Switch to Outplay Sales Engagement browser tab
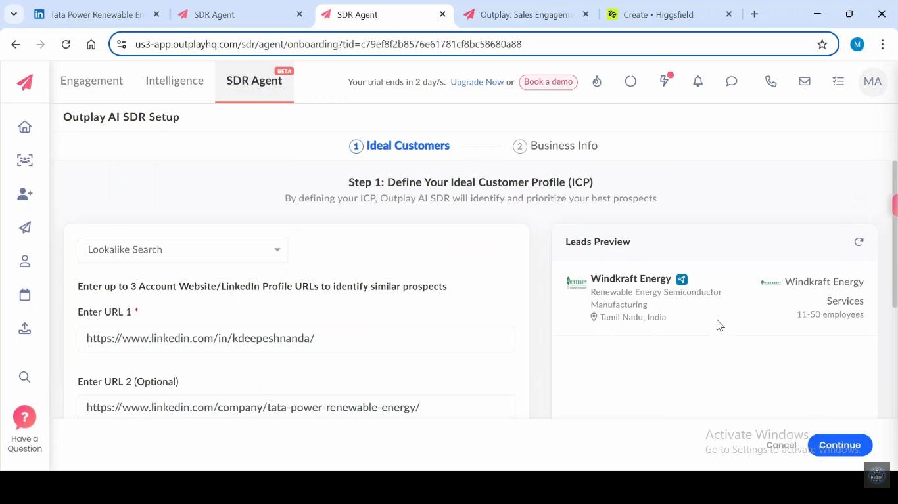The image size is (898, 504). click(x=526, y=14)
